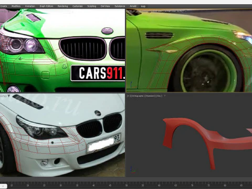Click frame 50 on the timeline ruler
Image resolution: width=252 pixels, height=189 pixels.
pyautogui.click(x=127, y=185)
